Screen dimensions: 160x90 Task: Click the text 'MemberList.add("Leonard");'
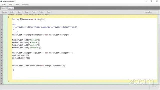click(x=27, y=48)
